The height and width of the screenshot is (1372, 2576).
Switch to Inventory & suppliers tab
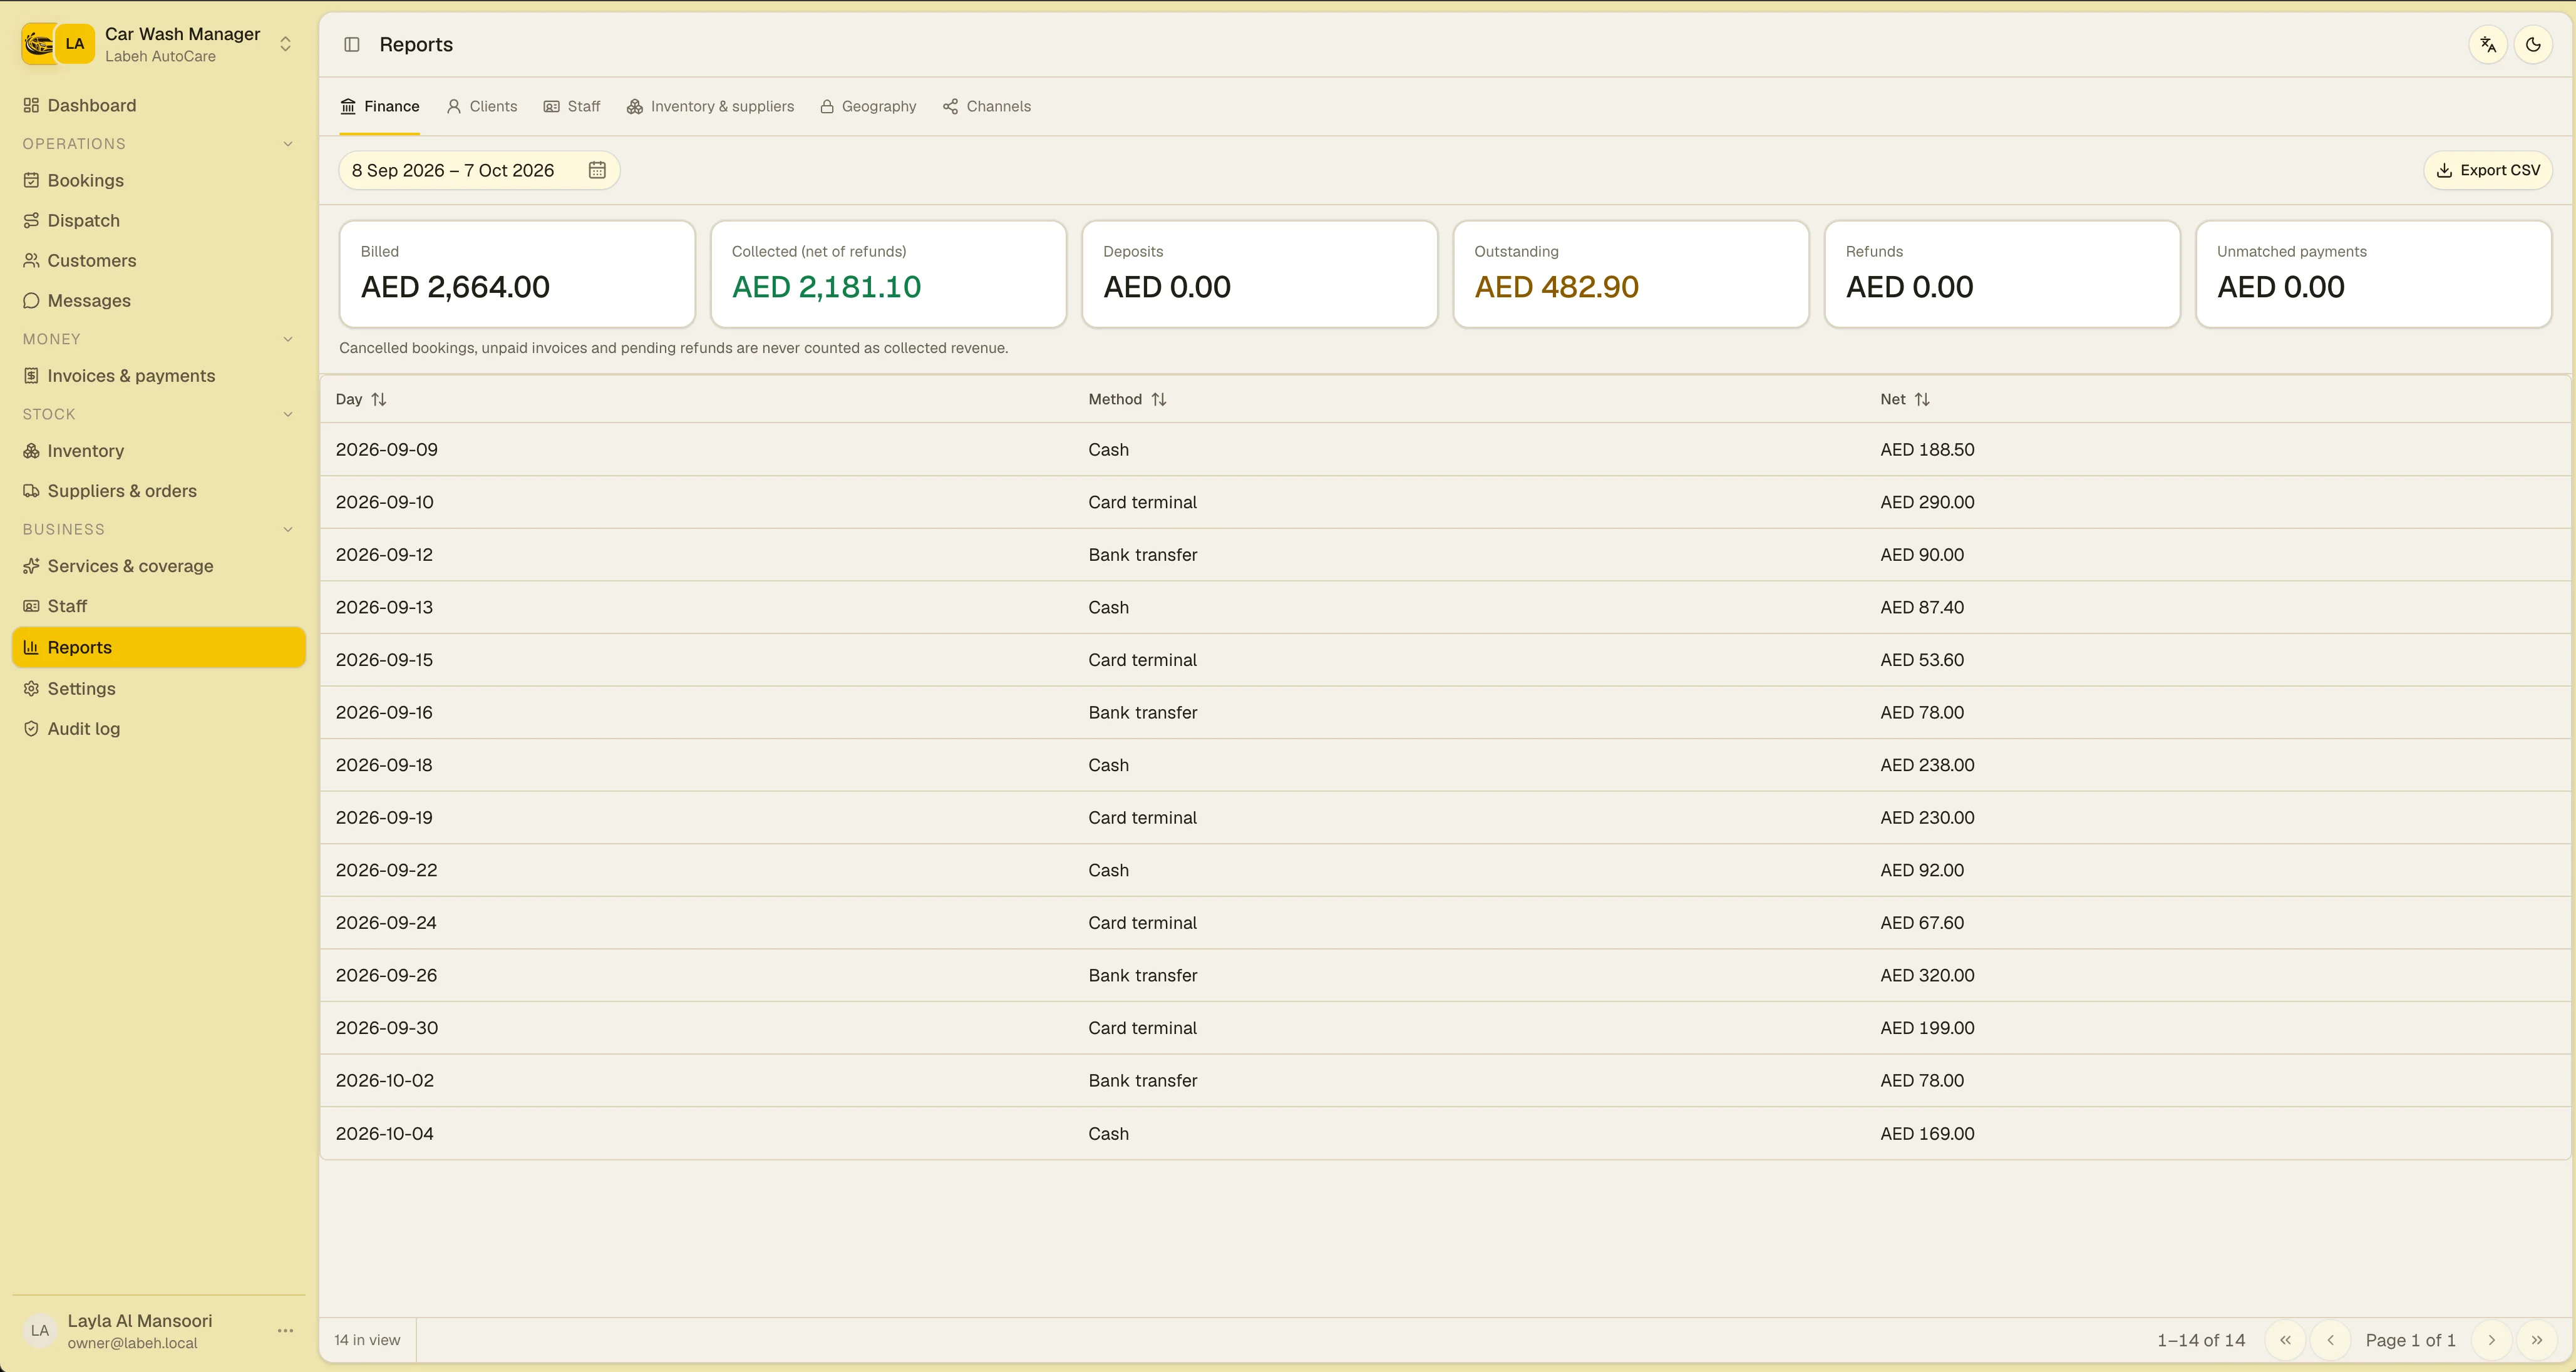[710, 106]
